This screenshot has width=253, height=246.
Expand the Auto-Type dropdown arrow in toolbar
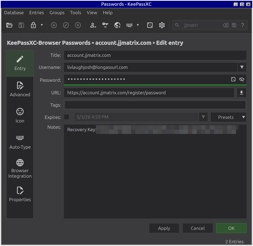tap(138, 25)
